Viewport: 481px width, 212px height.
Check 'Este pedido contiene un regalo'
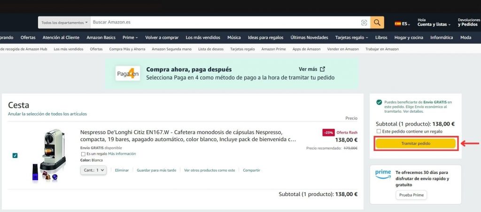pos(379,131)
